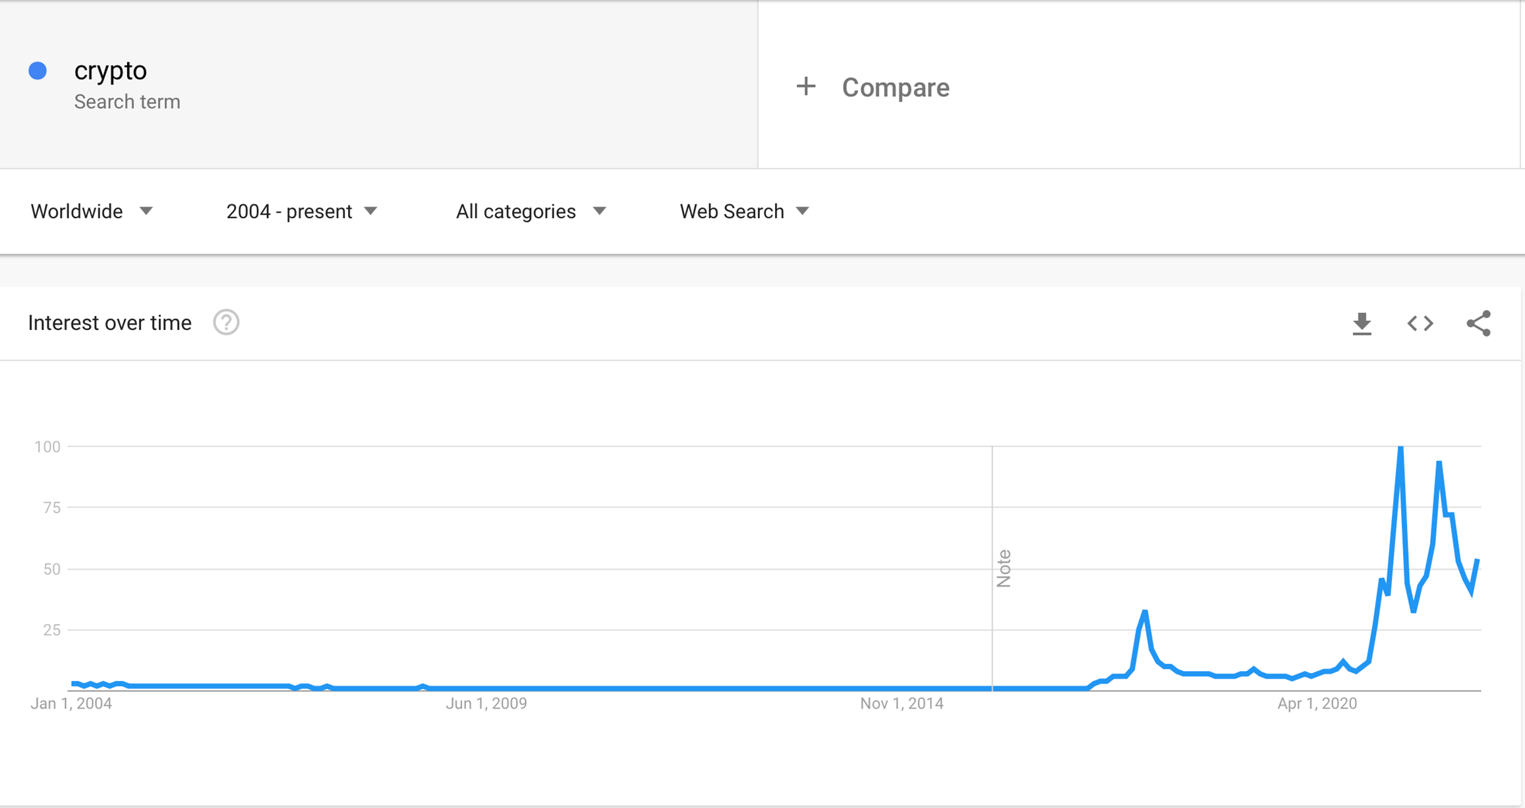Click the Search term subtitle text
This screenshot has height=808, width=1525.
[127, 102]
